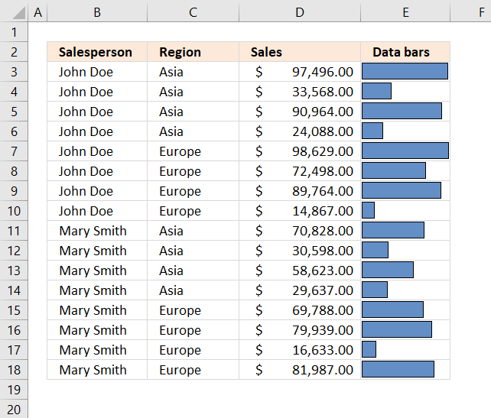Select the cell showing 14,867.00
This screenshot has height=418, width=491.
300,211
